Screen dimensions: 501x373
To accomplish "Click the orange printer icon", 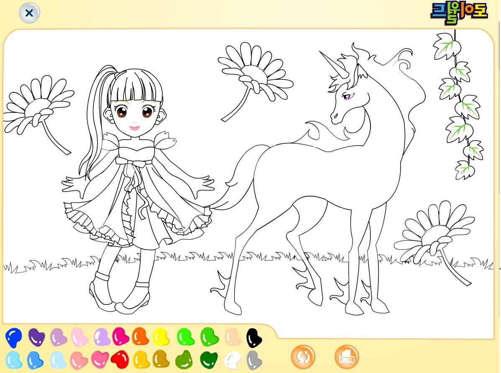I will pos(347,358).
